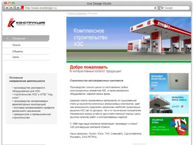Focus the Google search field

coord(175,8)
